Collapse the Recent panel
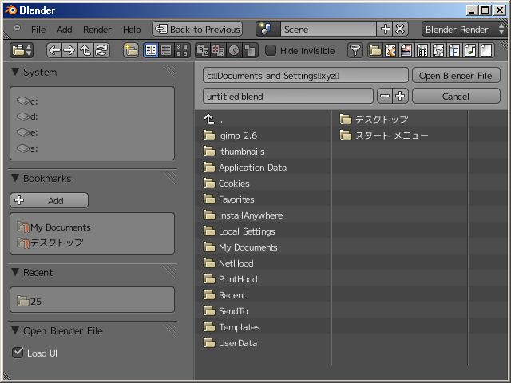 point(15,272)
